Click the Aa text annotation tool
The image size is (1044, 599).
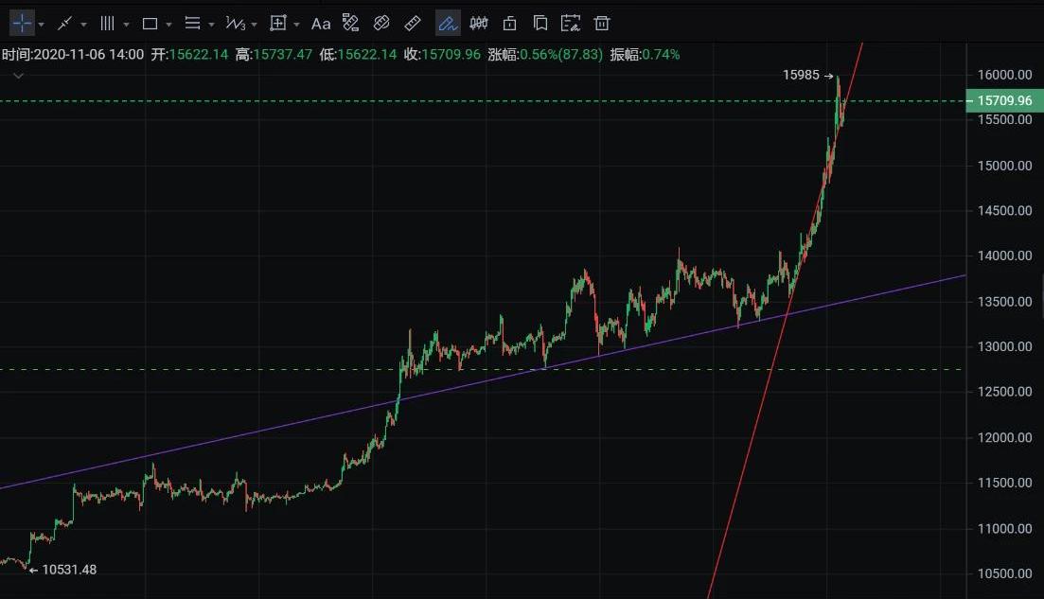[321, 24]
